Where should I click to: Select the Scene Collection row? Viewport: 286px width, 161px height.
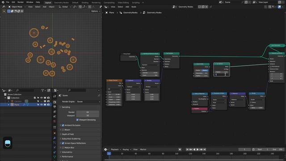pos(14,94)
